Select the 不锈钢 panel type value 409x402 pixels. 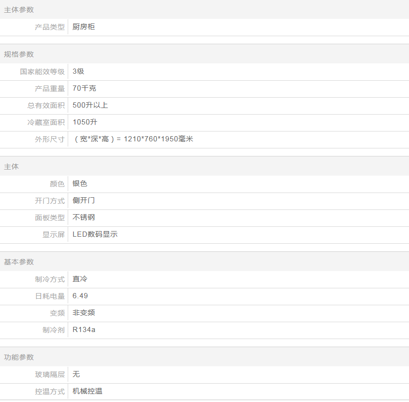pyautogui.click(x=84, y=217)
